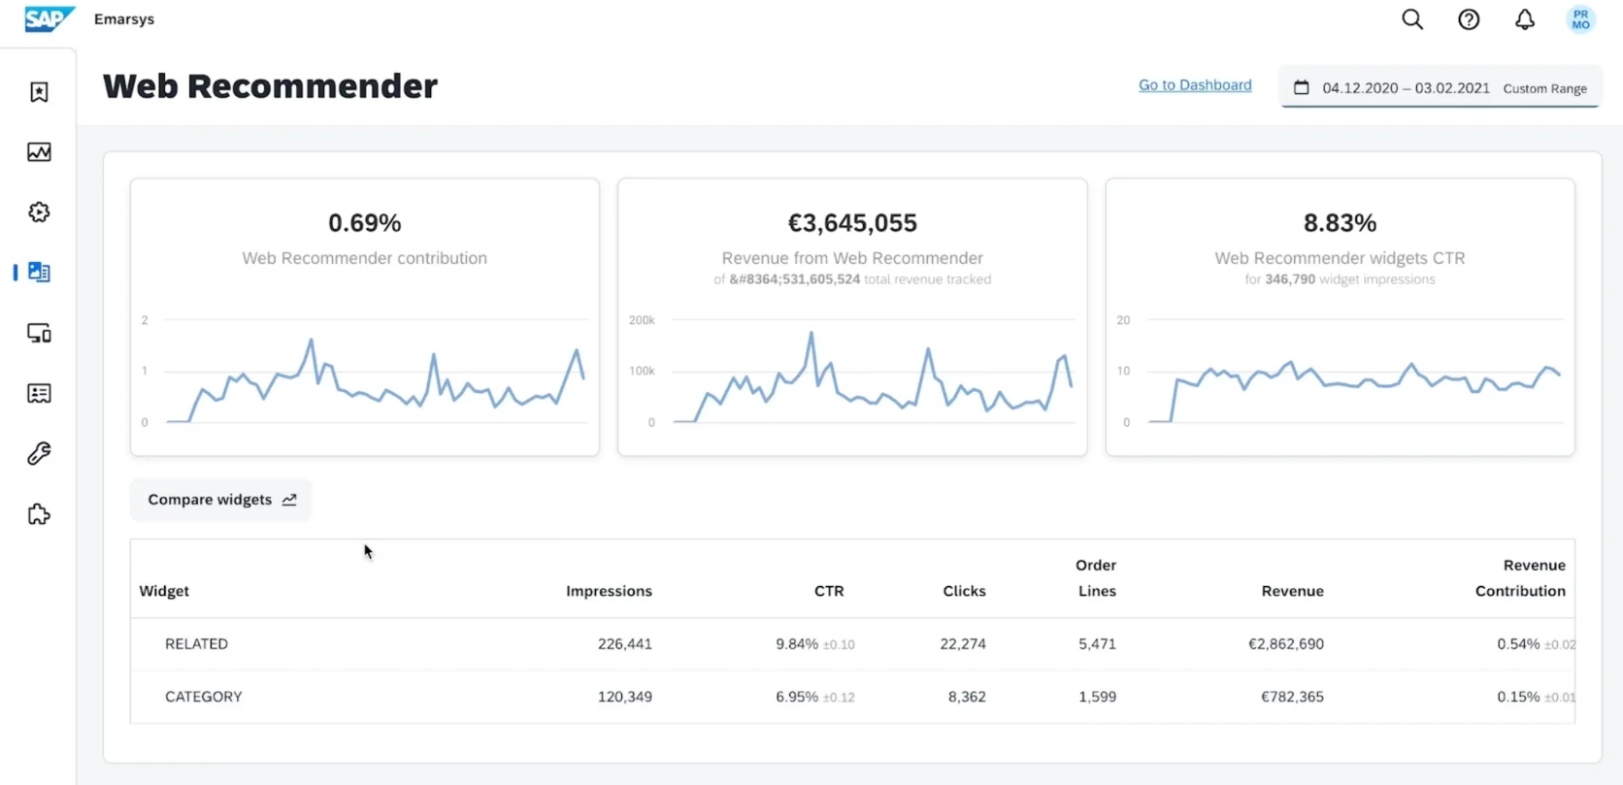Open the notifications bell icon
Screen dimensions: 1623x785
coord(1525,19)
